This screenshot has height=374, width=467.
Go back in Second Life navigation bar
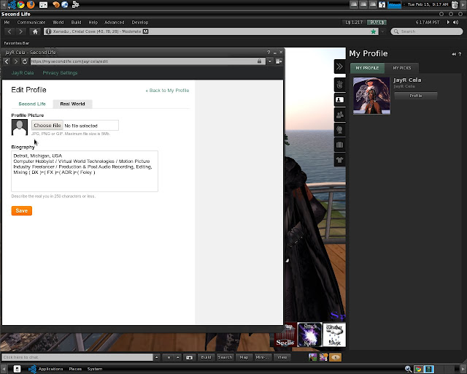(9, 31)
